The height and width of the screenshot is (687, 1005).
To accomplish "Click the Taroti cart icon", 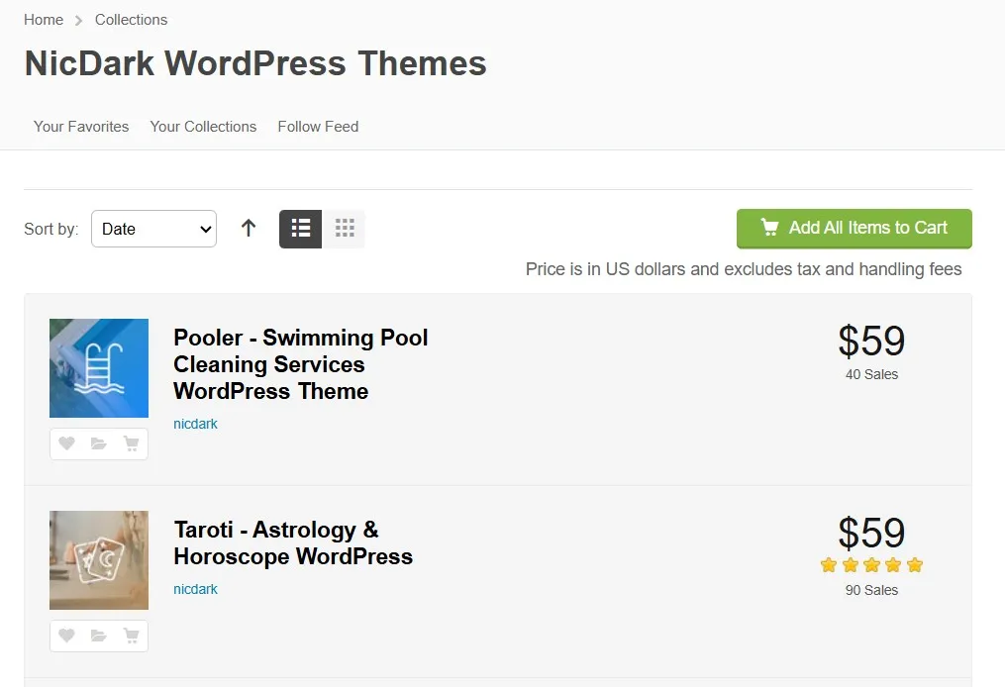I will coord(131,636).
